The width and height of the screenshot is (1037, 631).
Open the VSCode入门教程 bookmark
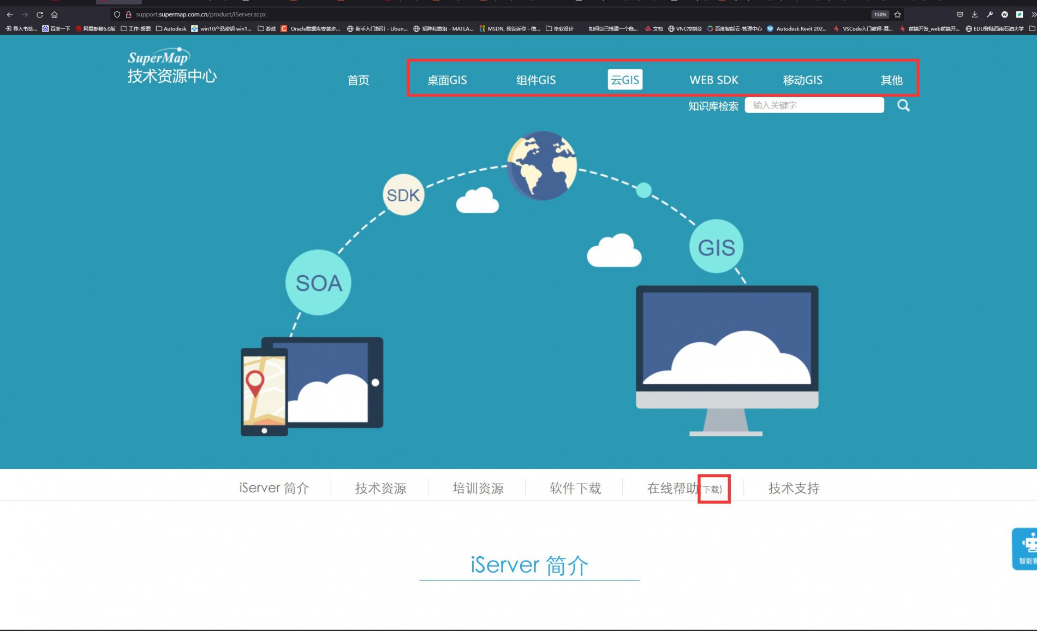[x=863, y=29]
